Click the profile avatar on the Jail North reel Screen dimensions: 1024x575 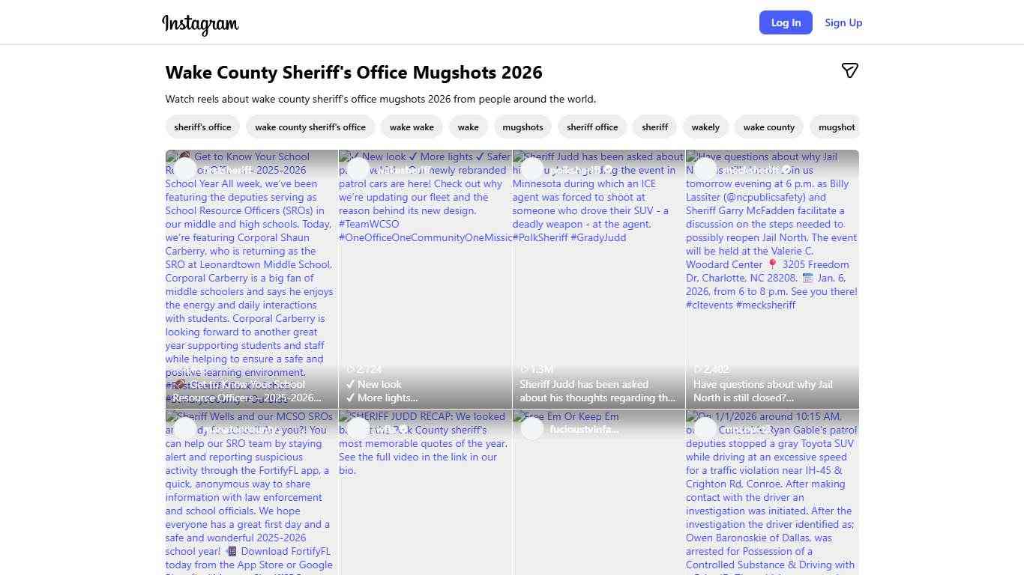click(705, 168)
